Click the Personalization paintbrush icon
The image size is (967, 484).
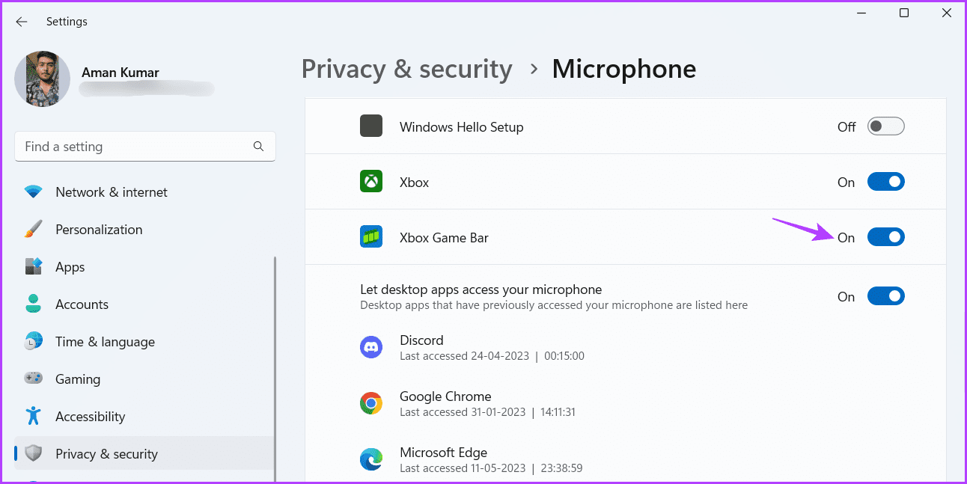tap(34, 230)
